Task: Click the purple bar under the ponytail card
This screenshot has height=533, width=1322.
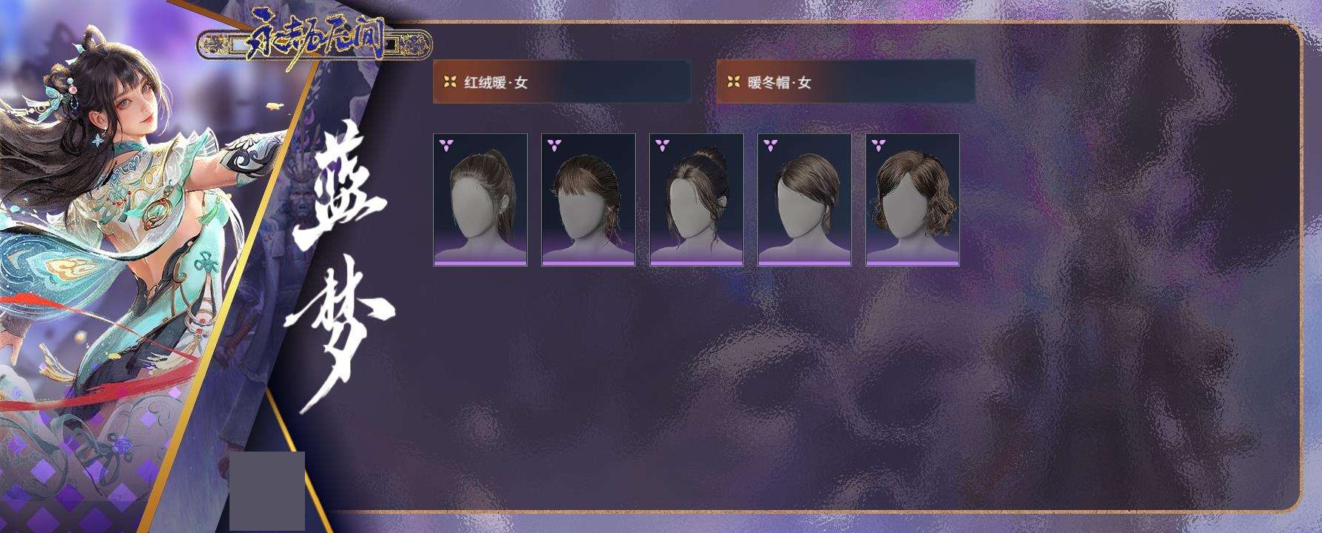Action: (480, 263)
